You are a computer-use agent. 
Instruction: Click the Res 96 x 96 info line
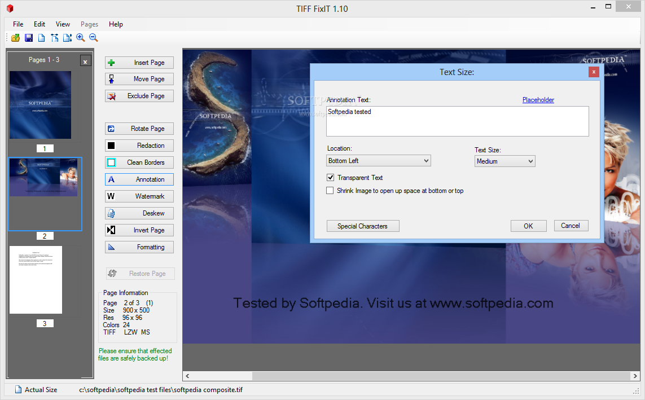click(122, 318)
